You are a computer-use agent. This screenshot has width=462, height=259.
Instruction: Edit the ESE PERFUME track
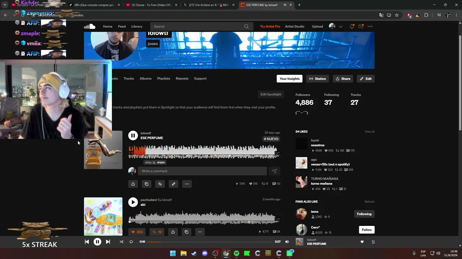pyautogui.click(x=174, y=184)
